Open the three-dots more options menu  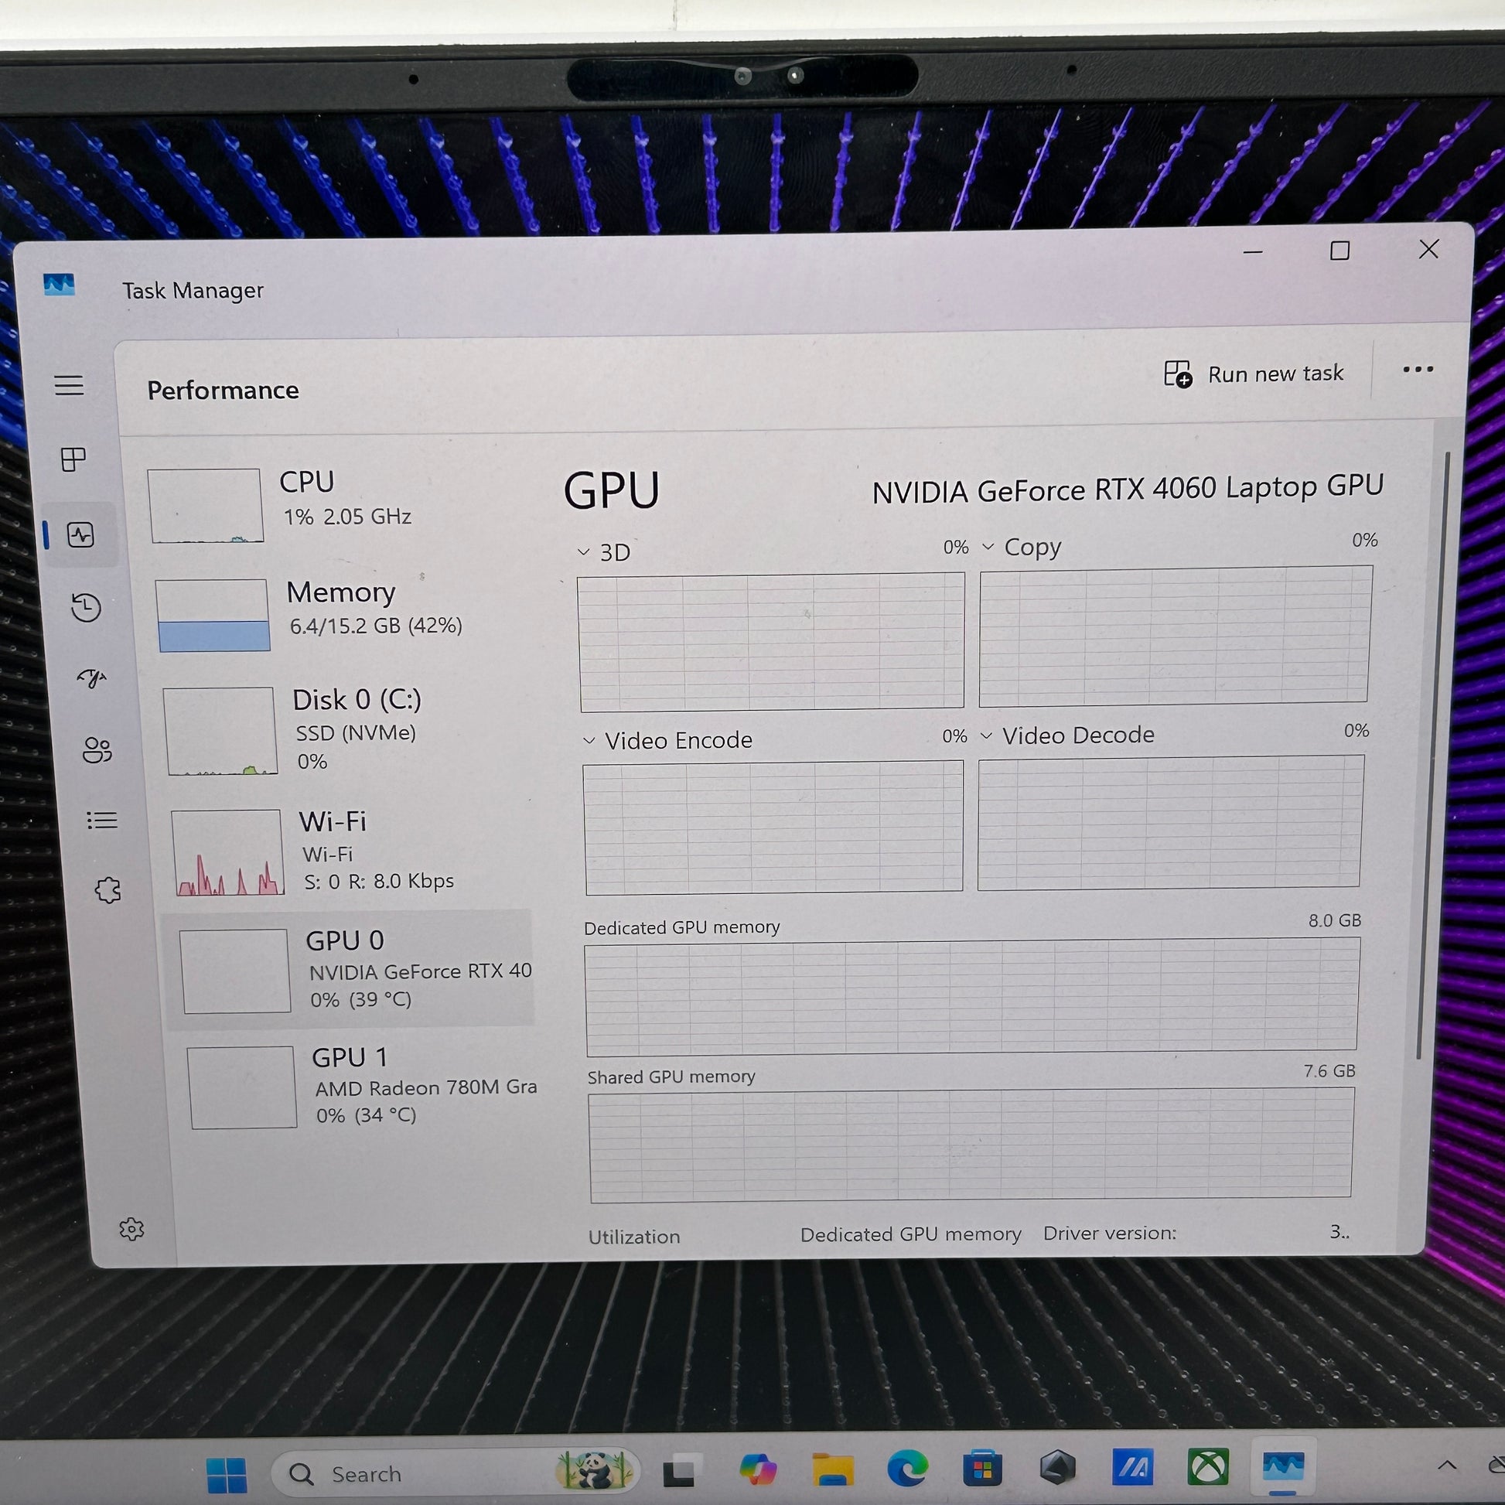pyautogui.click(x=1418, y=370)
